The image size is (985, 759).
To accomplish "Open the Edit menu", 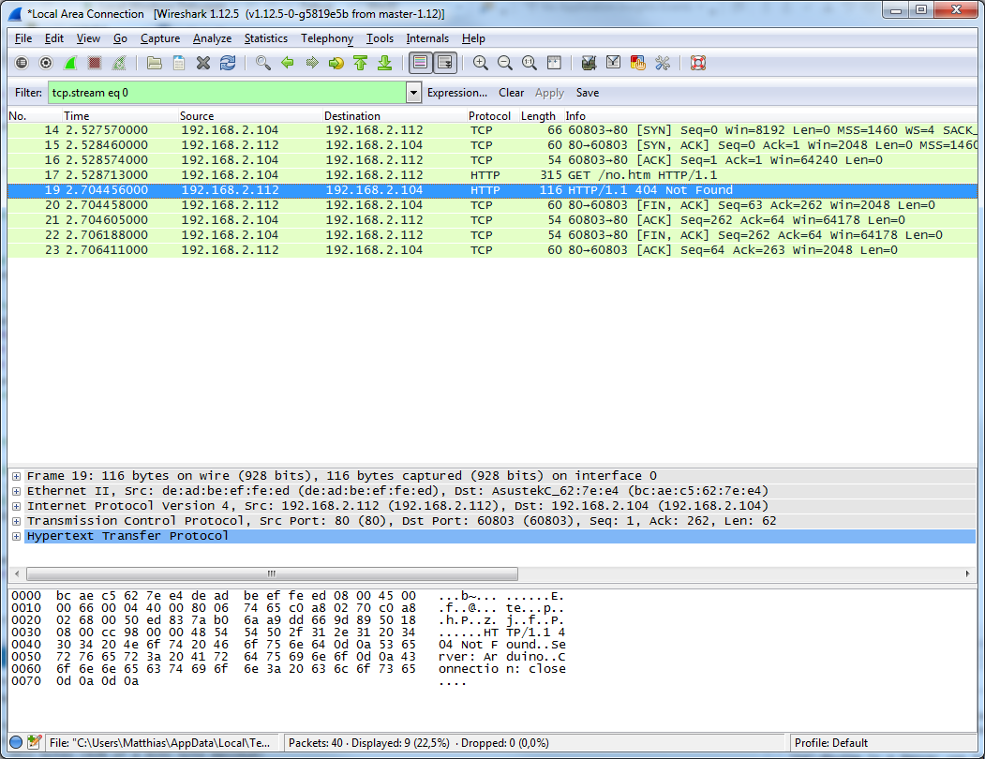I will [54, 38].
